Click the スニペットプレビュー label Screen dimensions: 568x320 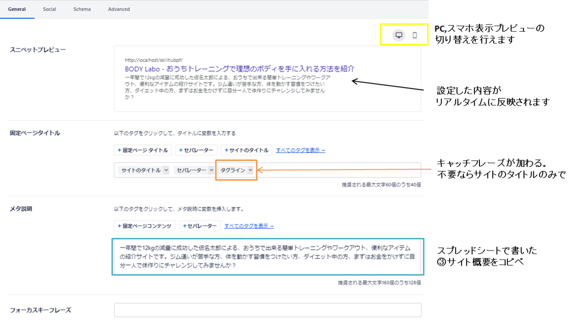click(x=38, y=50)
